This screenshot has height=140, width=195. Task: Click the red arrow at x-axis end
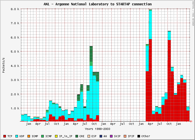191,121
